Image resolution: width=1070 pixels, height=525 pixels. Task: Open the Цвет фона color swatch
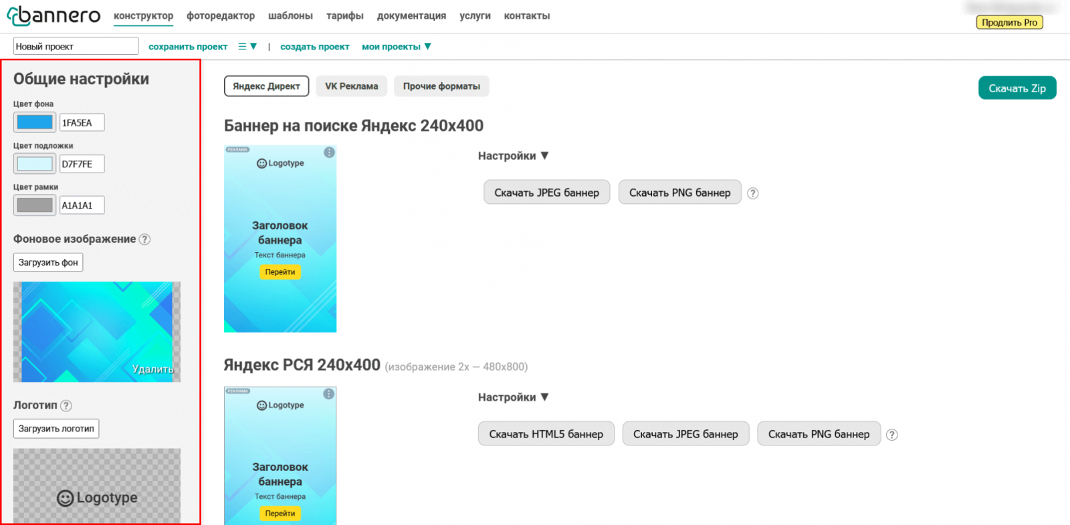pos(35,122)
